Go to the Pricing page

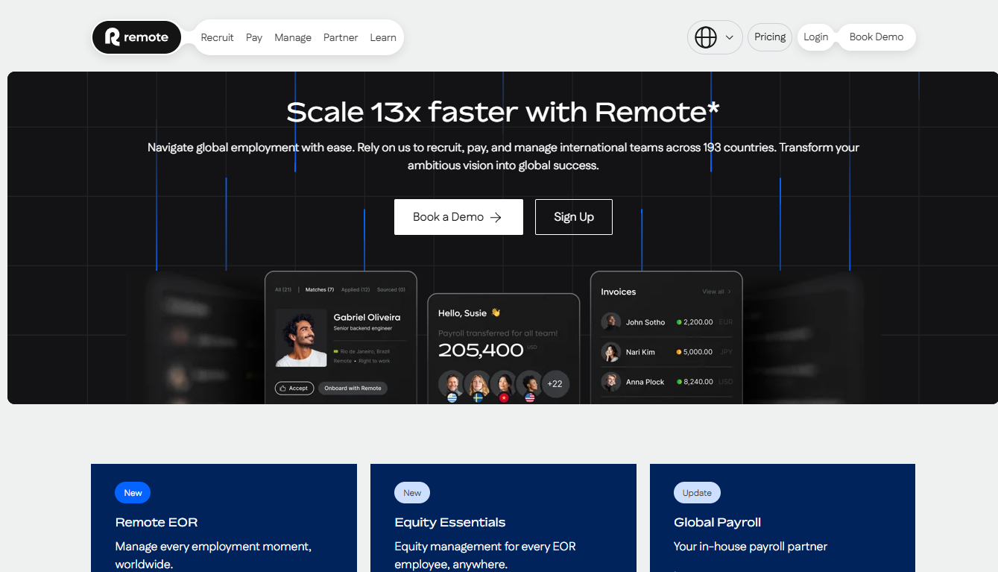(770, 37)
